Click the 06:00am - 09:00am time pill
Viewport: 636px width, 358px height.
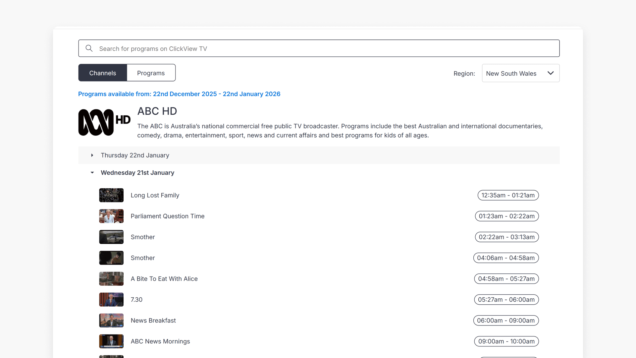tap(506, 320)
